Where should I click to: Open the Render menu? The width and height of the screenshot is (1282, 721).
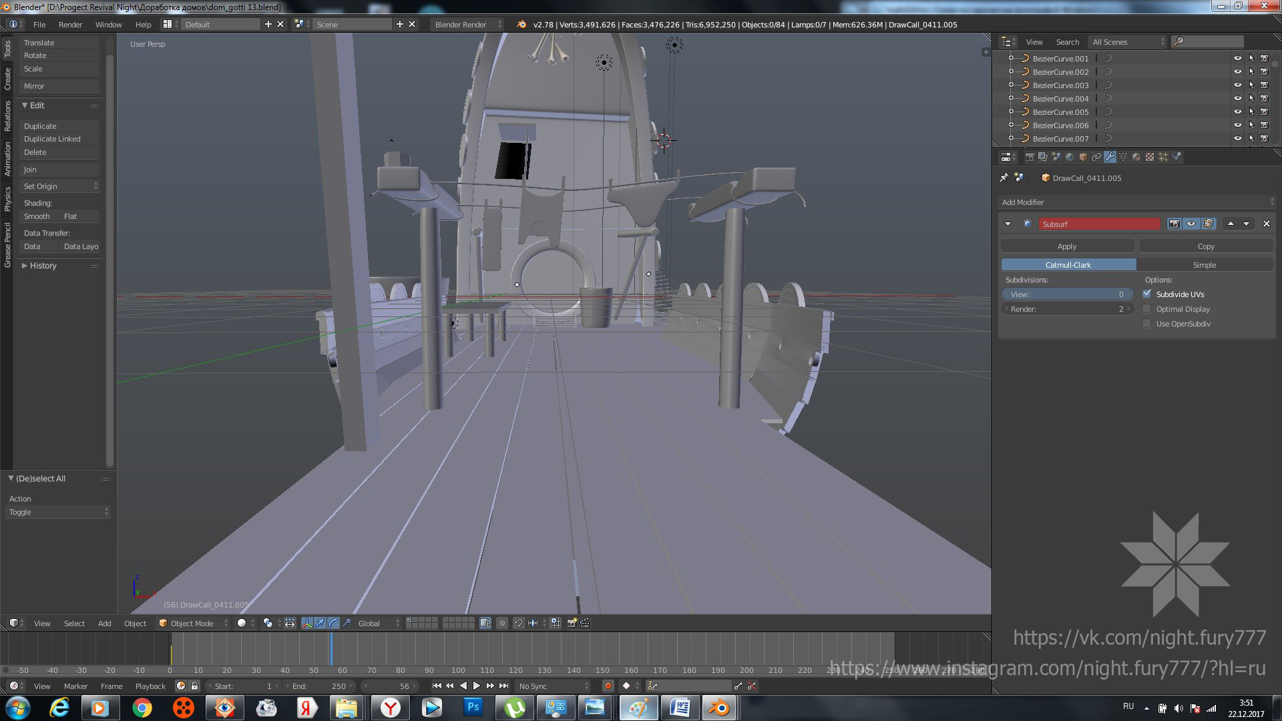(70, 24)
